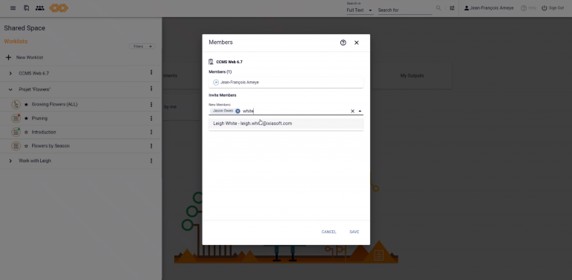This screenshot has height=280, width=572.
Task: Click the CANCEL button
Action: (328, 232)
